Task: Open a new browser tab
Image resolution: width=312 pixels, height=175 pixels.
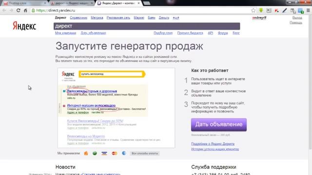Action: (x=147, y=3)
